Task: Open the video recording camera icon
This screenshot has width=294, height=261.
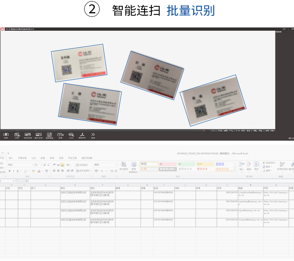Action: 60,135
